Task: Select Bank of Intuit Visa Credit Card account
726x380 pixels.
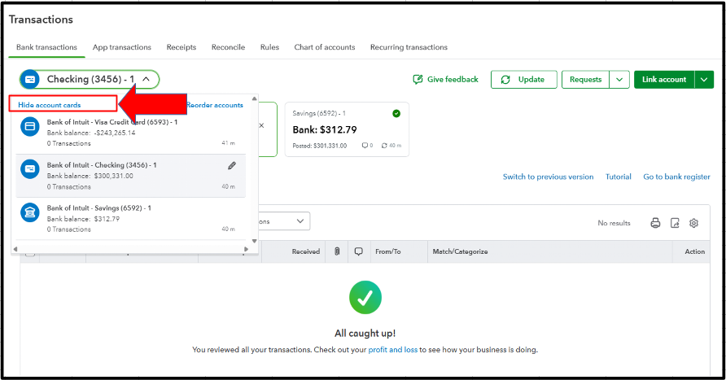Action: pos(130,133)
